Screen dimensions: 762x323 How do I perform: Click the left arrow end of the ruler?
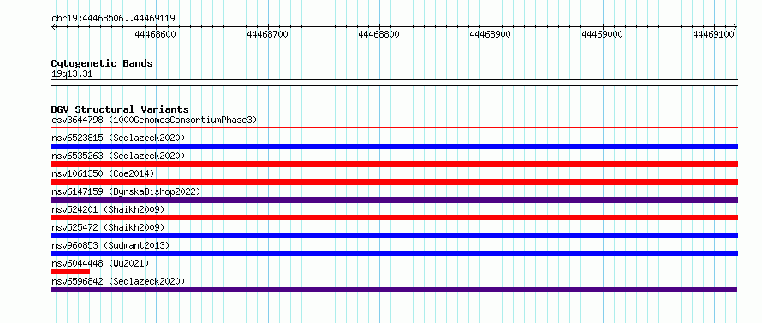pos(53,26)
